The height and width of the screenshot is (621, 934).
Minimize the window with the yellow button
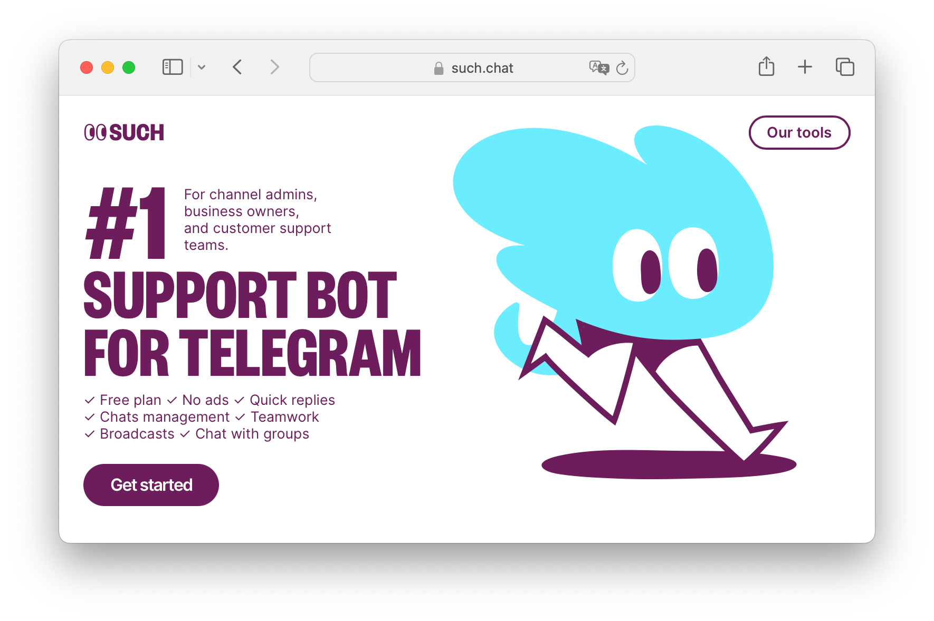pos(108,67)
